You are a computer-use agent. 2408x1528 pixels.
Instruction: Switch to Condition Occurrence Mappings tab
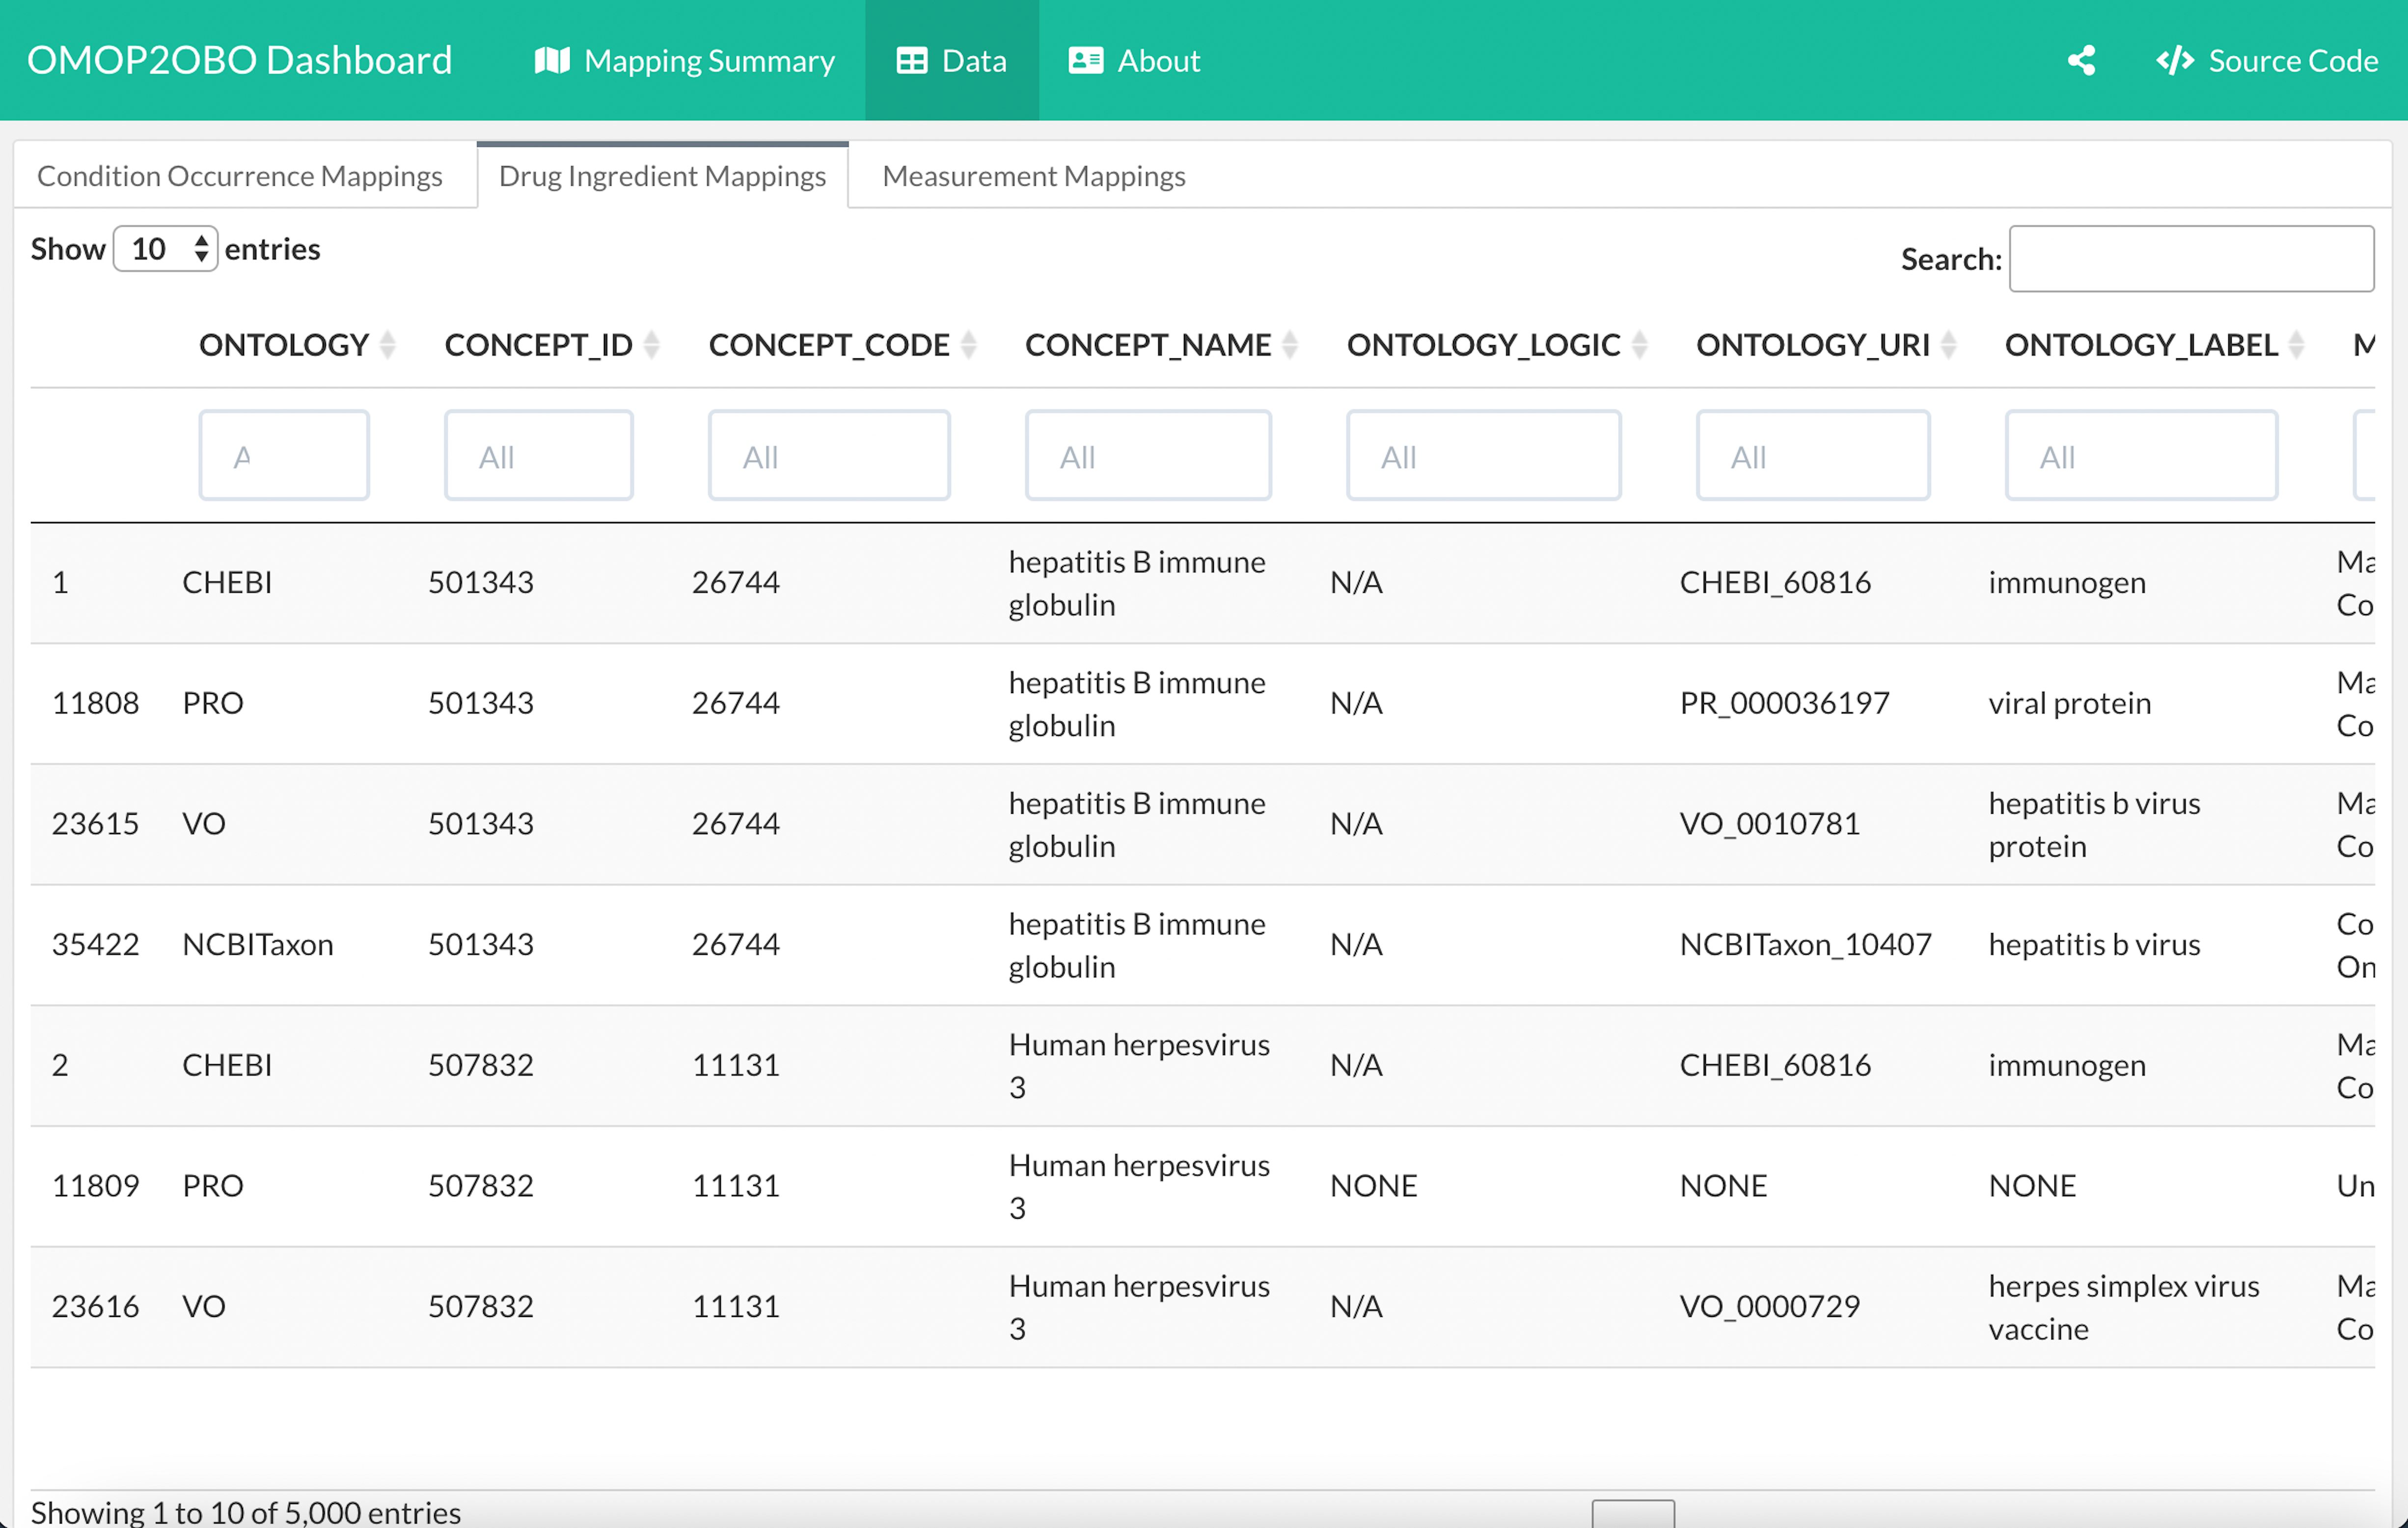click(x=240, y=176)
